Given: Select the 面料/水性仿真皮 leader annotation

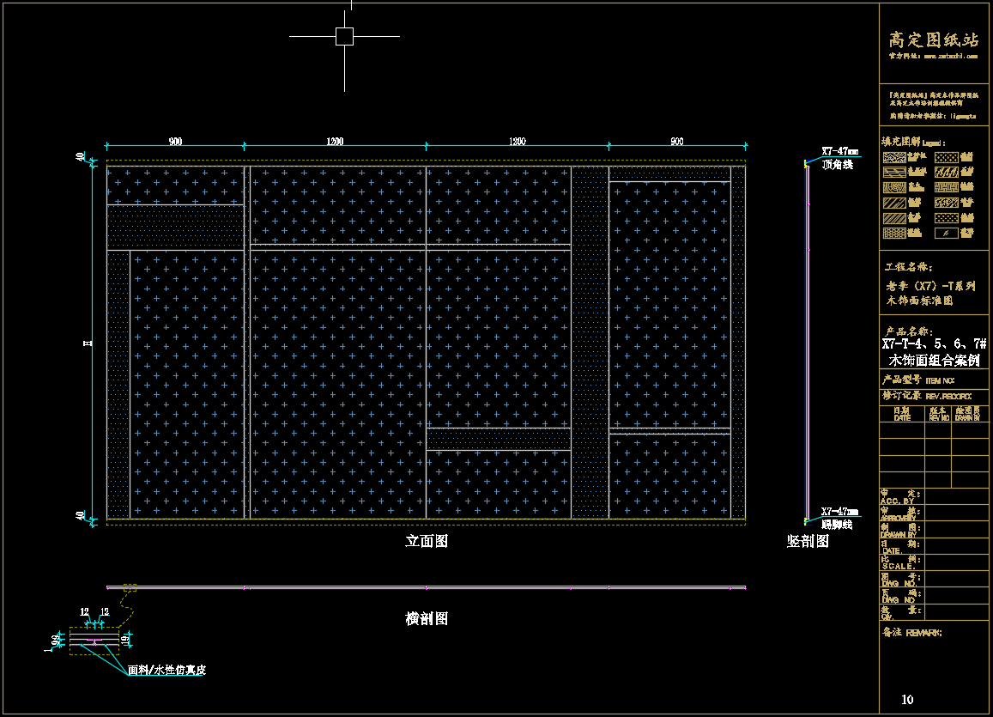Looking at the screenshot, I should [x=167, y=670].
